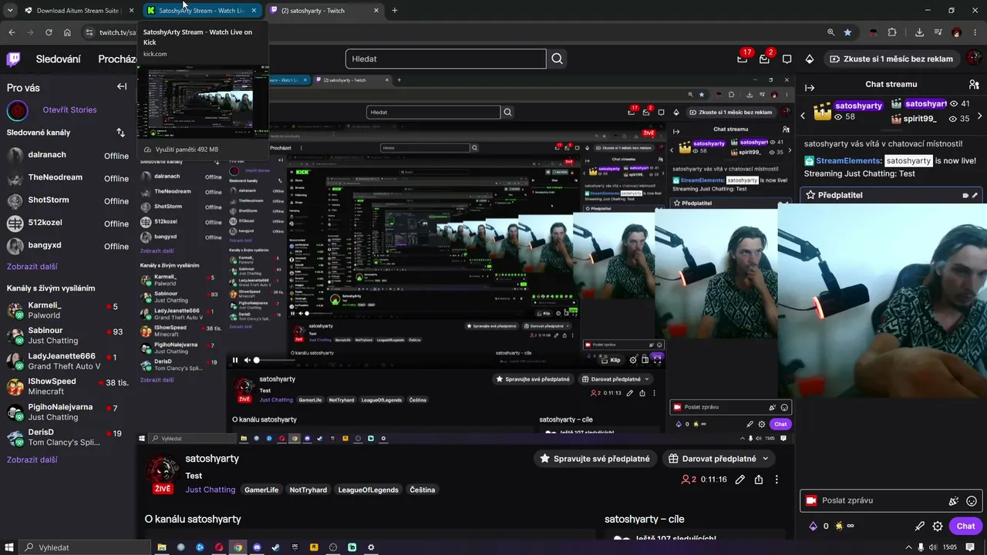The height and width of the screenshot is (555, 987).
Task: Focus the Twitch Hledat search field
Action: pyautogui.click(x=446, y=59)
